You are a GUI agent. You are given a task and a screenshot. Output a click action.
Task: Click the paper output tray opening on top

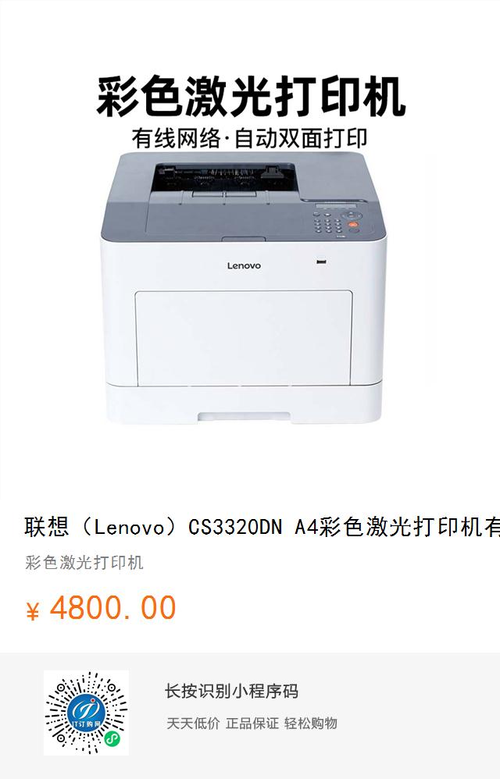tap(225, 177)
